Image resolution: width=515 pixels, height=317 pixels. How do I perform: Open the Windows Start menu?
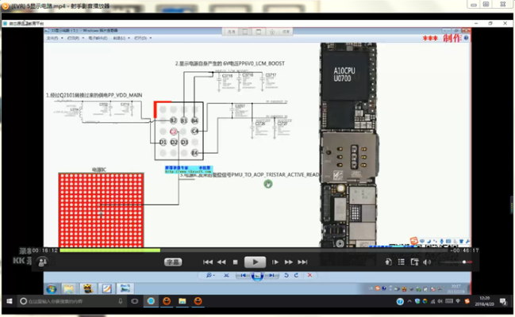(9, 302)
